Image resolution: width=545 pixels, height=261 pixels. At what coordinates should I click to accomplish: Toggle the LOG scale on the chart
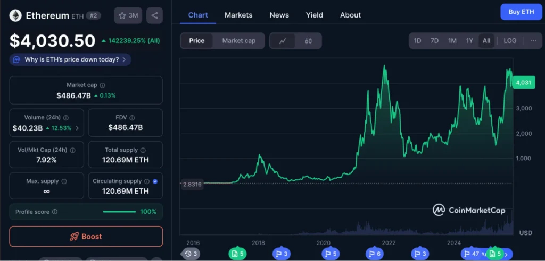[510, 41]
